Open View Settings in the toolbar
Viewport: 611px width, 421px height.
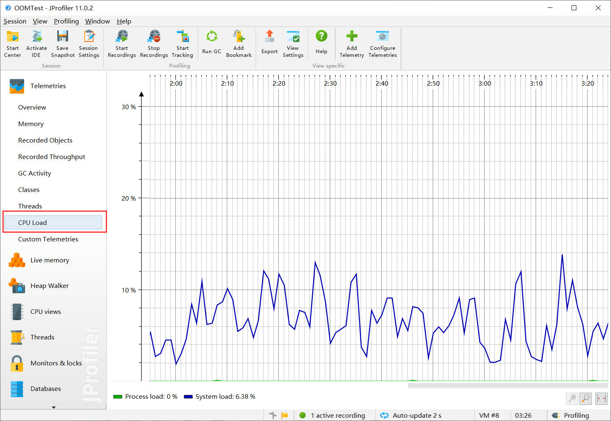293,44
